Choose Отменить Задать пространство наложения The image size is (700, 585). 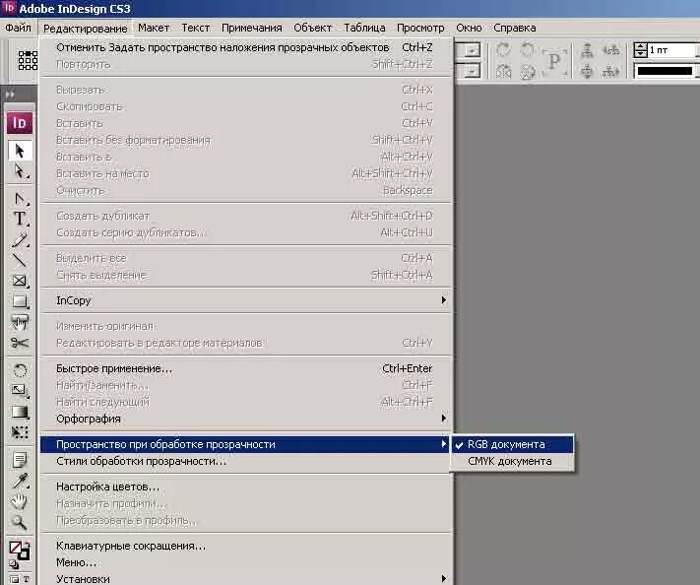[246, 47]
